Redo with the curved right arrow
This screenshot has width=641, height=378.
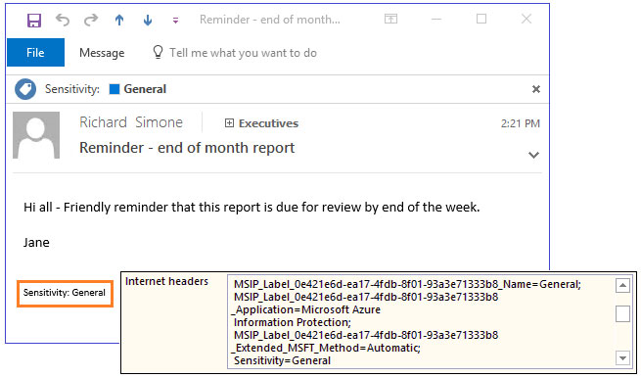[91, 20]
